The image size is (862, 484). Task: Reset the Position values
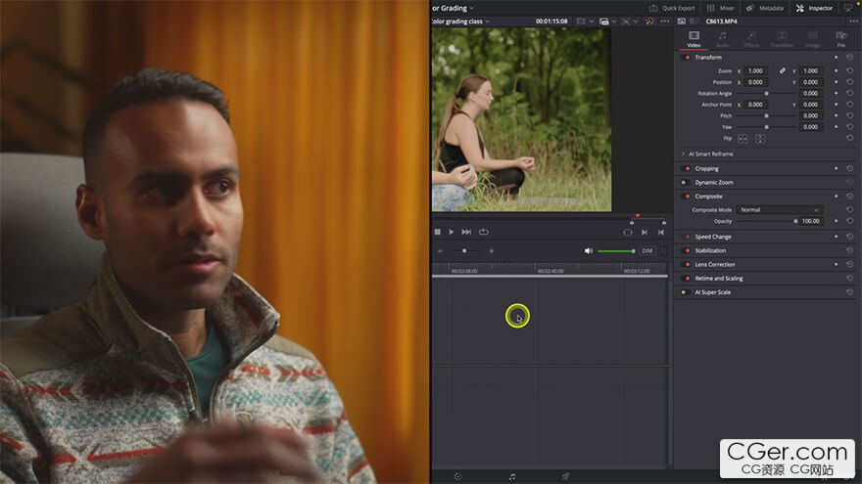click(x=850, y=82)
